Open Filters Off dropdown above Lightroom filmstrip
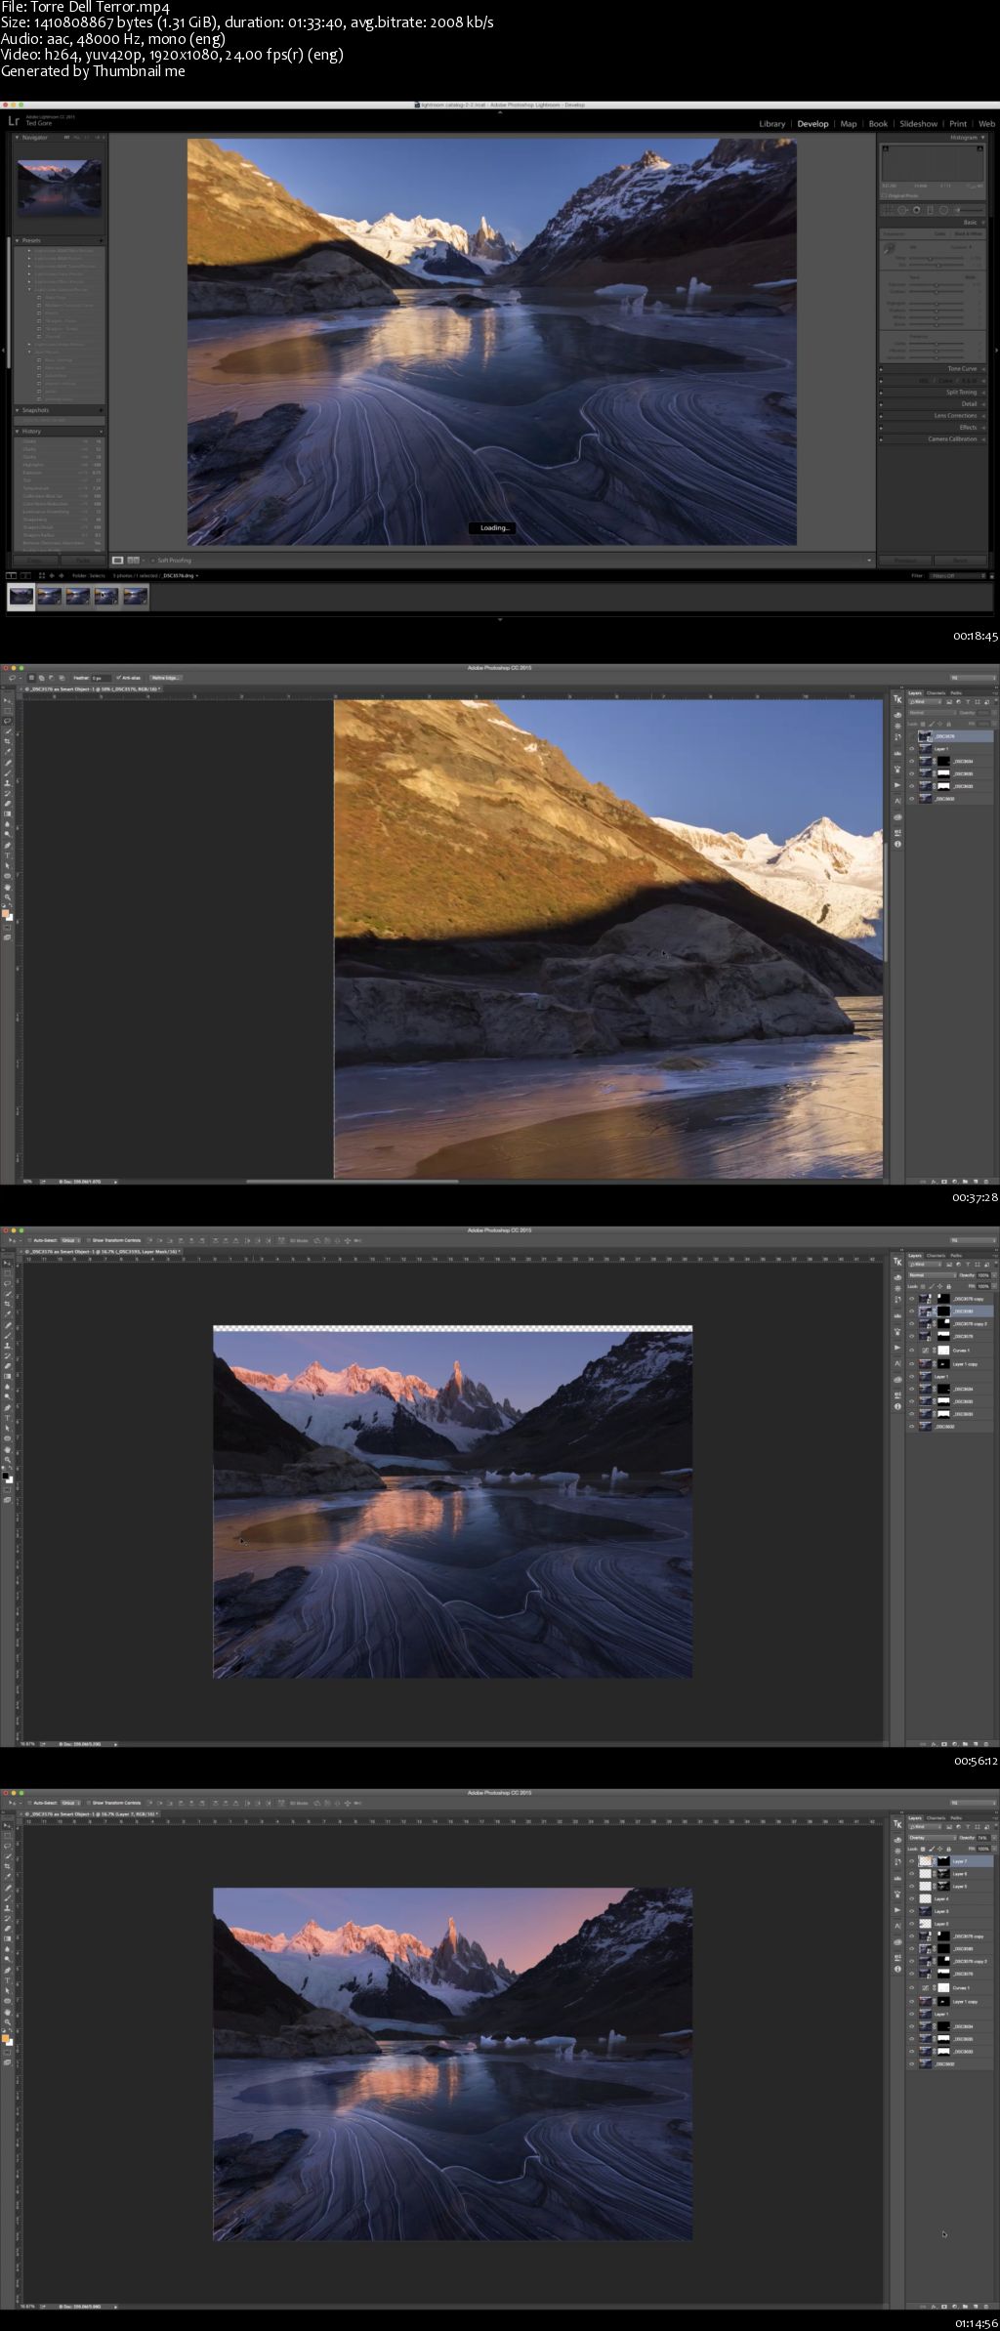This screenshot has width=1000, height=2331. coord(957,576)
